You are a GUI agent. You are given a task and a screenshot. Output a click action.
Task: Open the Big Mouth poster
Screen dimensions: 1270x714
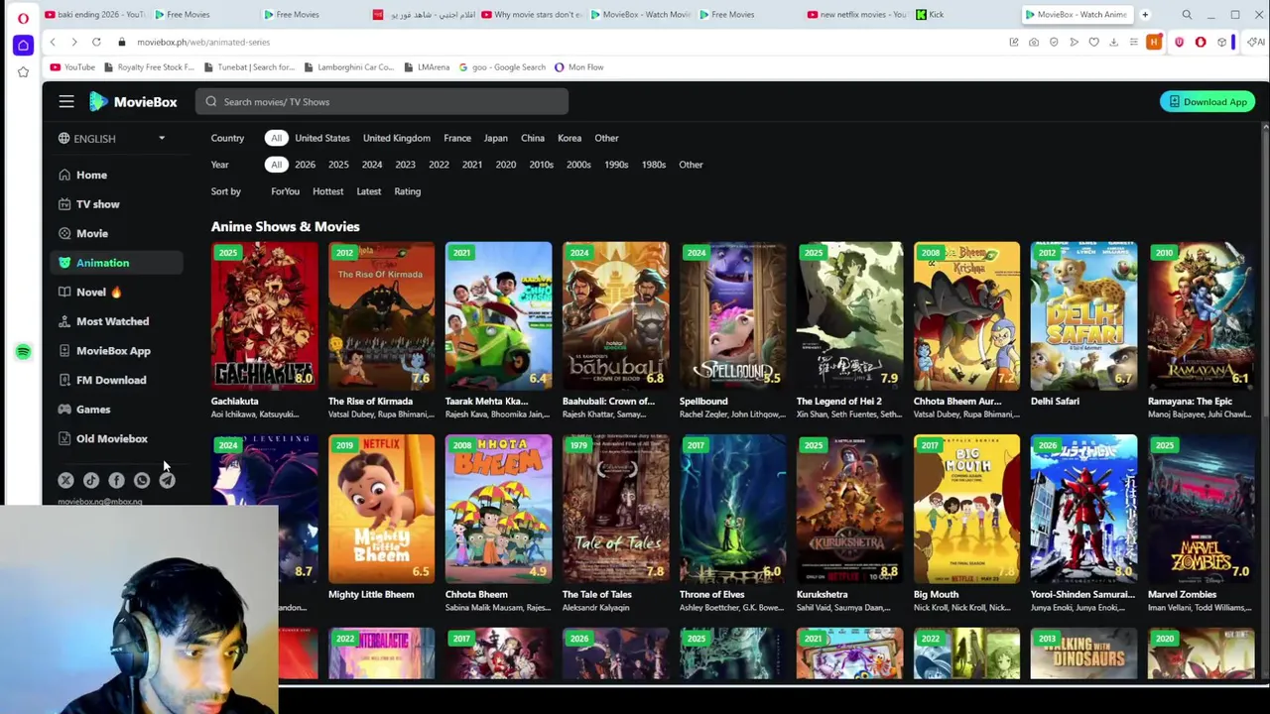coord(966,508)
